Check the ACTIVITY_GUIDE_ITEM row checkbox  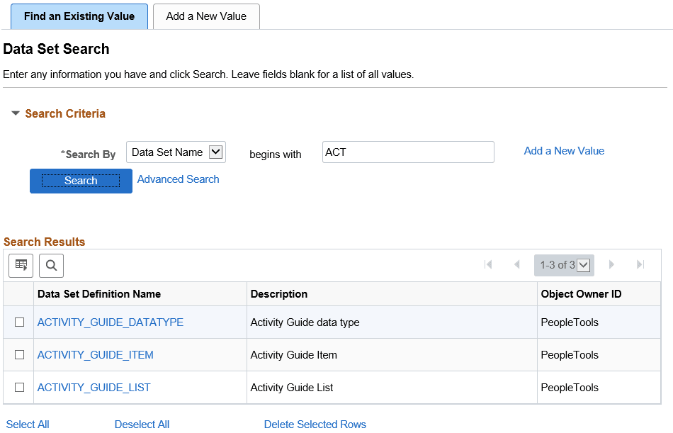18,354
